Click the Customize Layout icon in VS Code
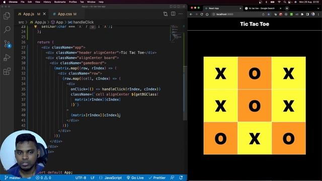This screenshot has width=322, height=181. coord(183,7)
